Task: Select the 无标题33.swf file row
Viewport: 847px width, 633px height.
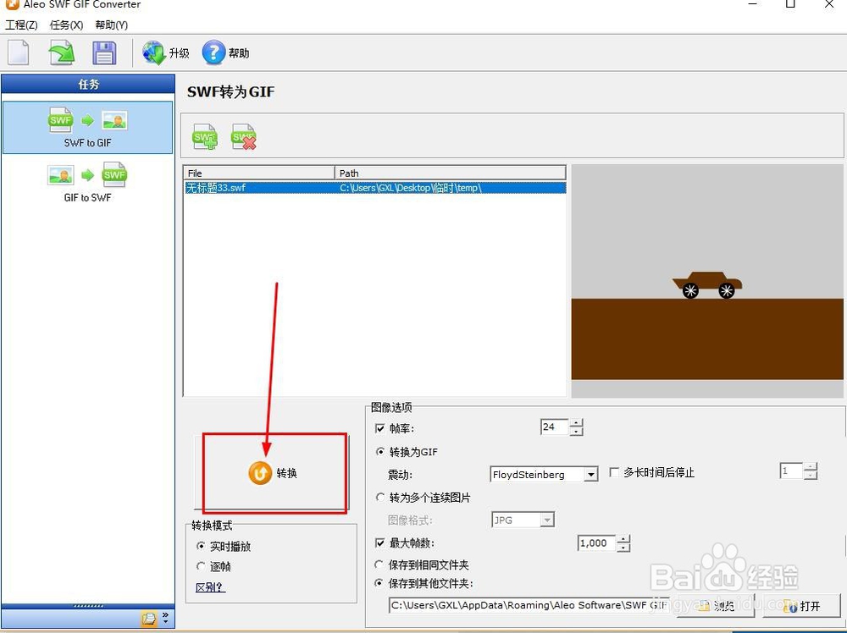Action: coord(375,188)
